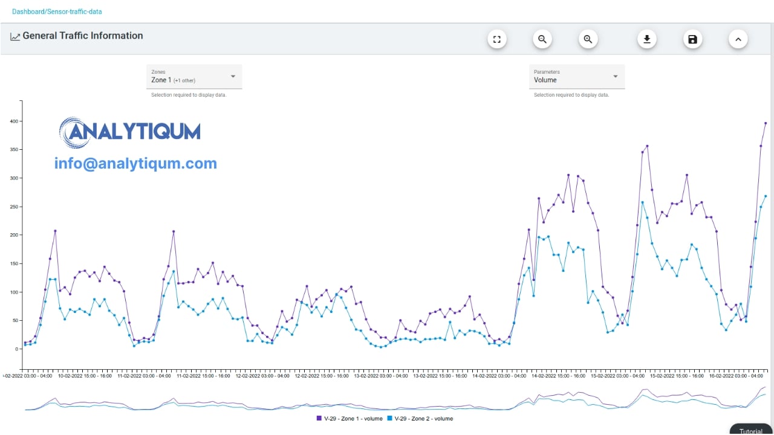Viewport: 774px width, 435px height.
Task: Toggle V-29 Zone 2 volume legend entry
Action: point(423,419)
